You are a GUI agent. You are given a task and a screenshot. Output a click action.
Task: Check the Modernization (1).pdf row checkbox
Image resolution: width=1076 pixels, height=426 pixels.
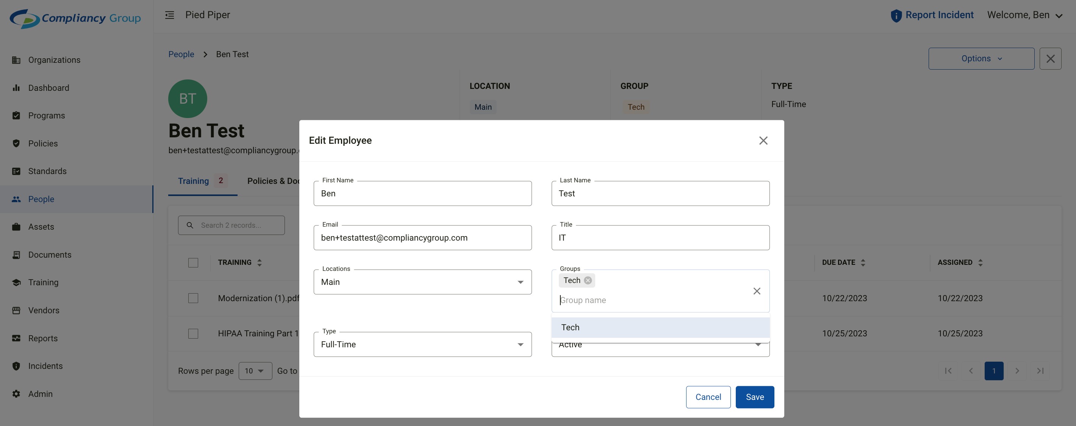pyautogui.click(x=193, y=299)
